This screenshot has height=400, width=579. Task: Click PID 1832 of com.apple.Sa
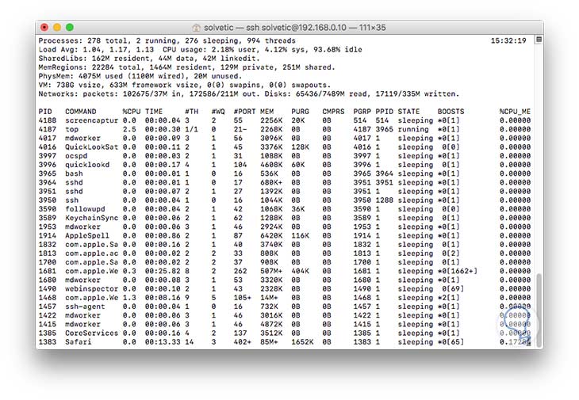point(48,245)
